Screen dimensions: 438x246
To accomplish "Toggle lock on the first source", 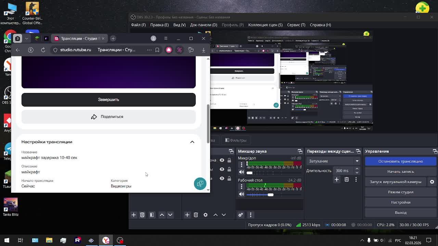I will pyautogui.click(x=229, y=160).
